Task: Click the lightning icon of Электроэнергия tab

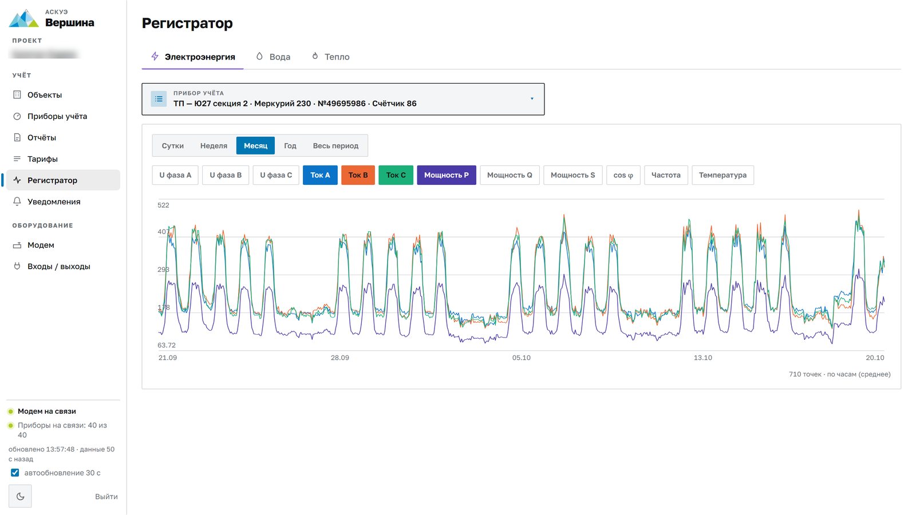Action: point(155,56)
